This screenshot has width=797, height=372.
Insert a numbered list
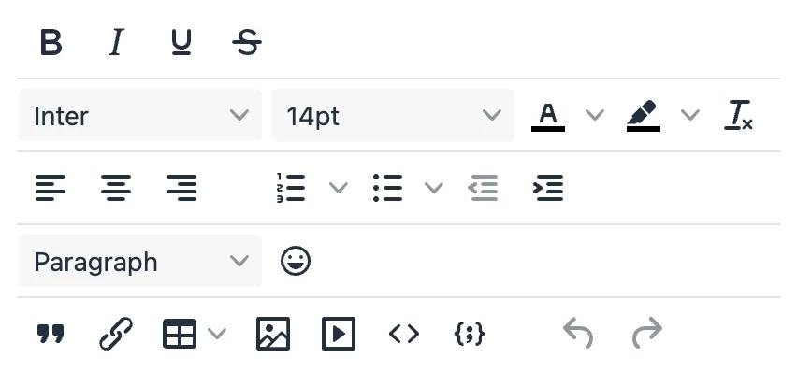pyautogui.click(x=291, y=188)
